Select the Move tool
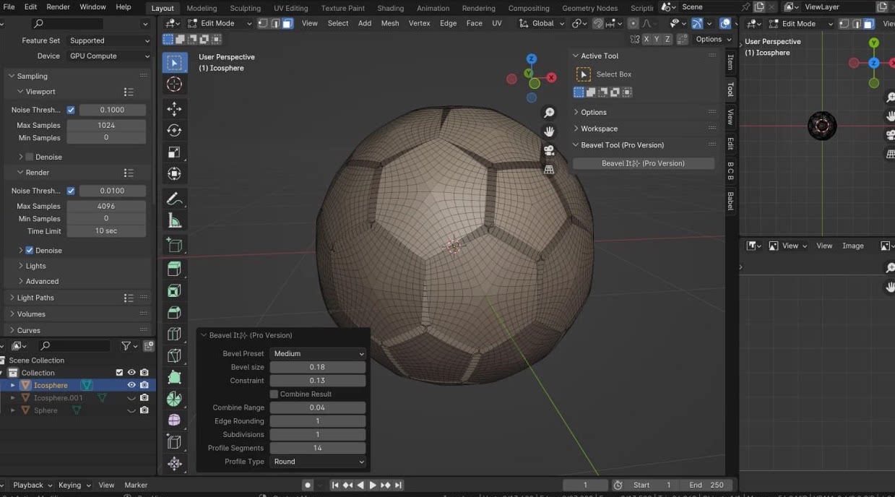The image size is (895, 497). click(174, 109)
